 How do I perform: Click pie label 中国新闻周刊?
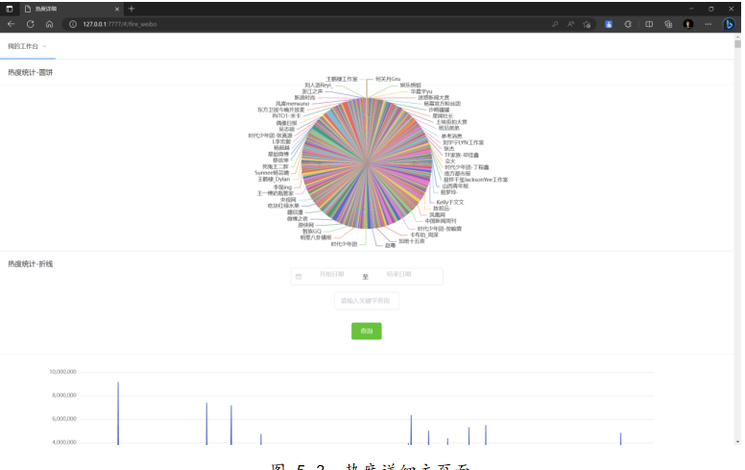pos(441,221)
